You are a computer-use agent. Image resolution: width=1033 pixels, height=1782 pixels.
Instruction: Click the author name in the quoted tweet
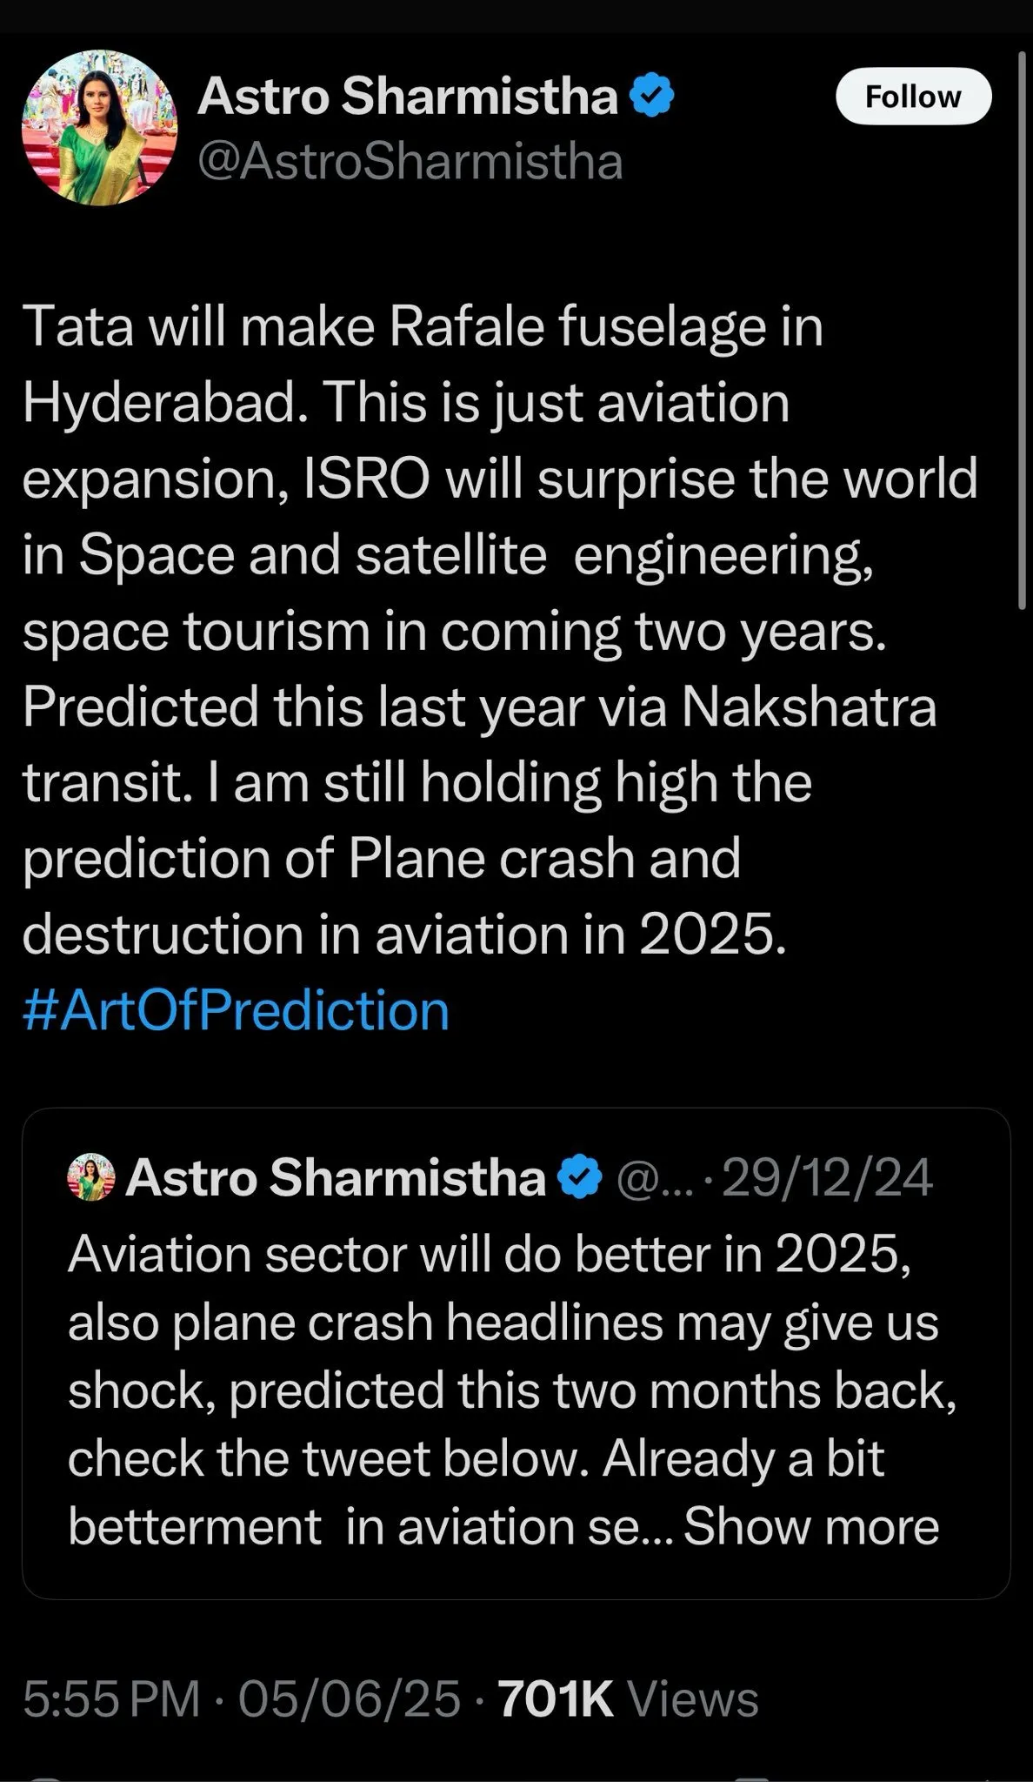click(x=336, y=1178)
